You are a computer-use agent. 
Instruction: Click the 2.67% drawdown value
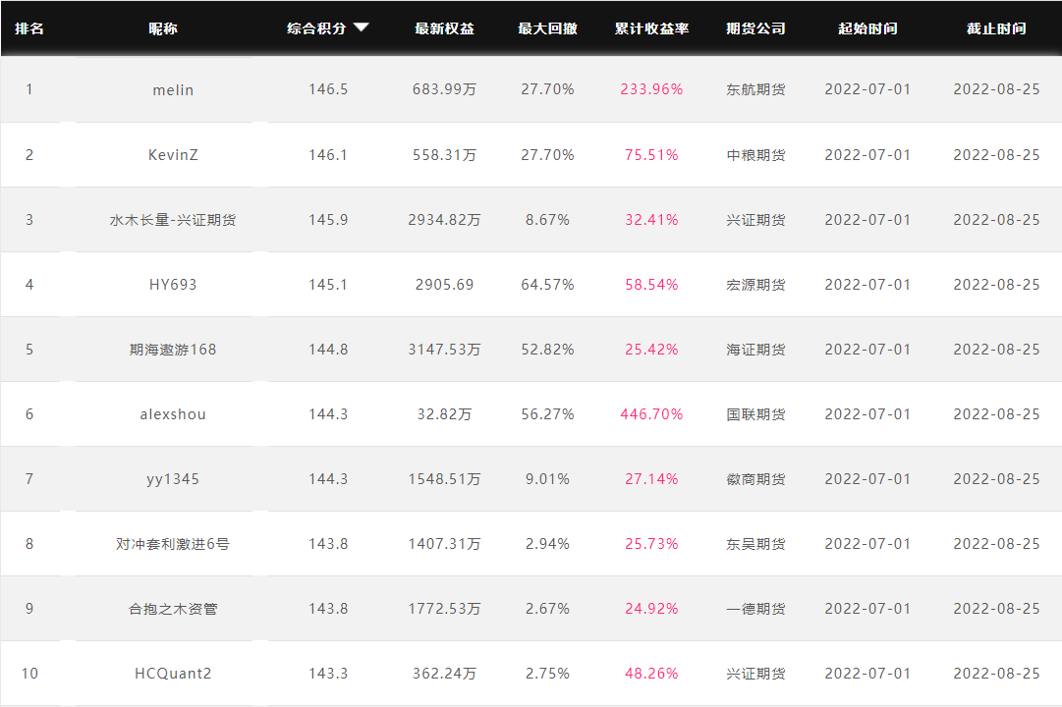[547, 608]
